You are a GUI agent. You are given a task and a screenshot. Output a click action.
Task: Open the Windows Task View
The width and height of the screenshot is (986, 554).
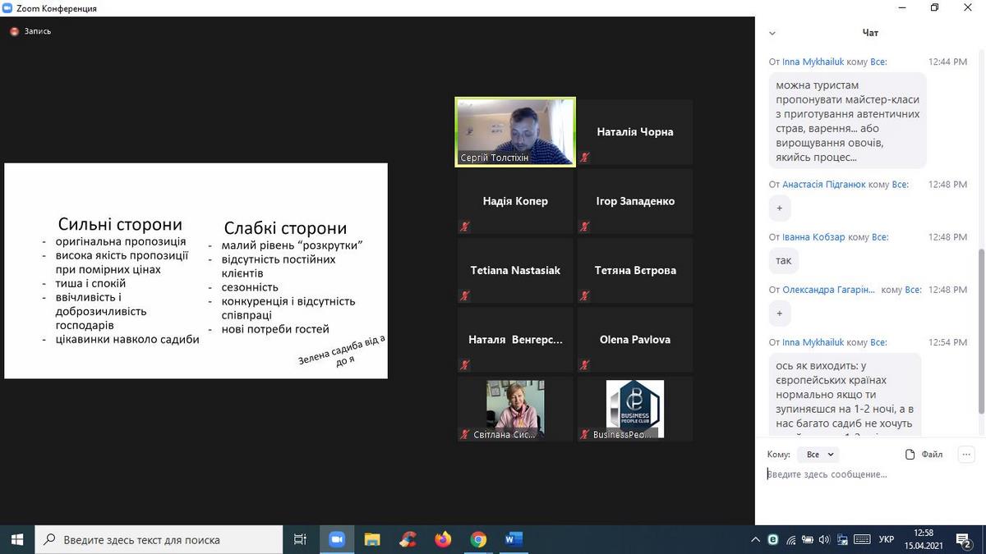coord(300,539)
